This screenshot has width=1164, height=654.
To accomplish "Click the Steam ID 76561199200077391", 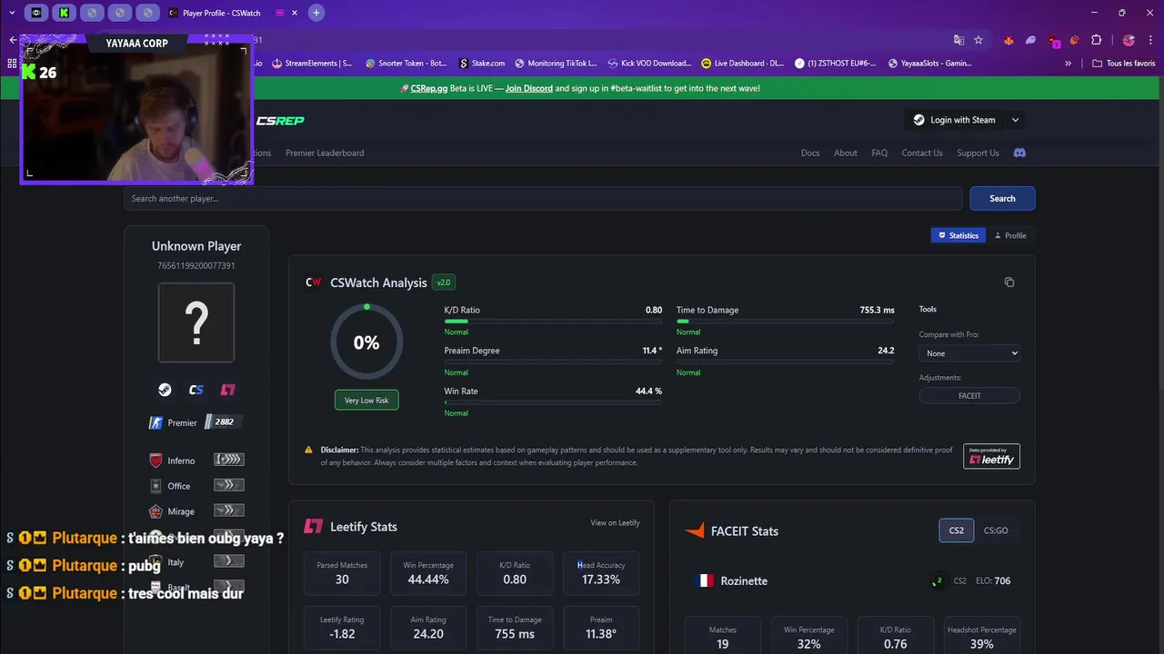I will pos(196,266).
